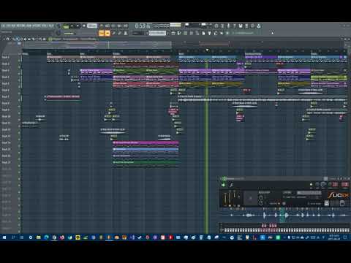Toggle wait for input before recording
Image resolution: width=351 pixels, height=263 pixels.
[x=107, y=26]
